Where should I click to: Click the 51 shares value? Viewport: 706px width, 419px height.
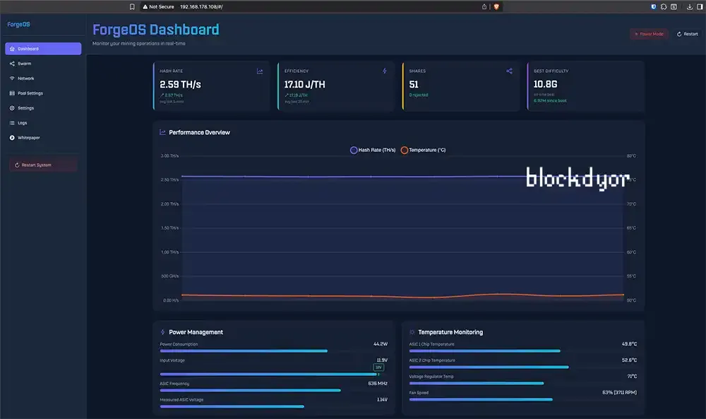pyautogui.click(x=414, y=84)
